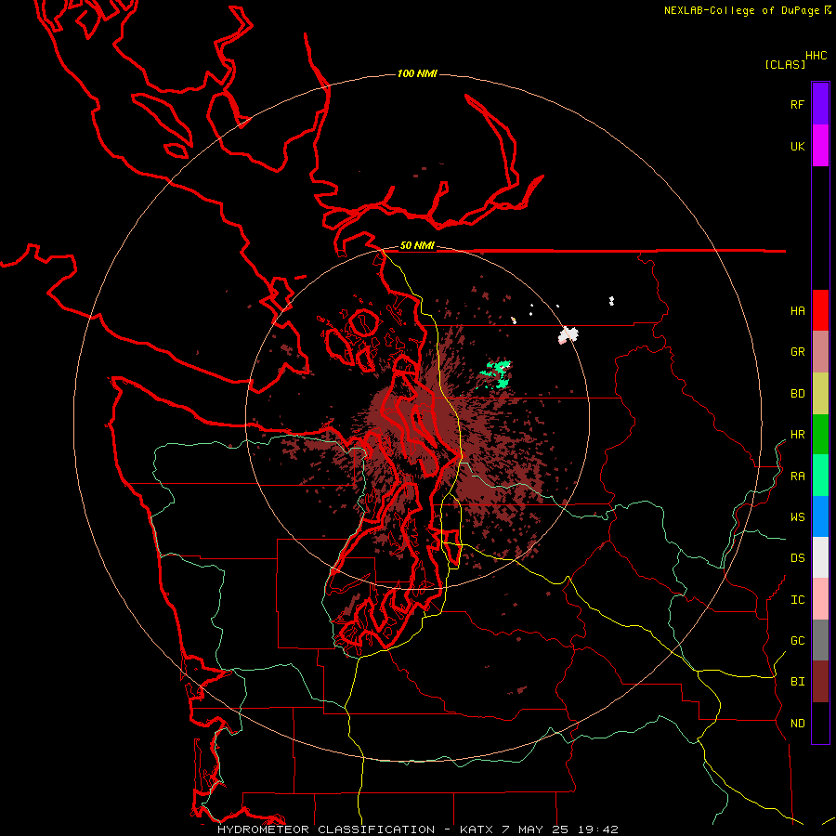Click the UK magenta legend swatch

(x=820, y=146)
